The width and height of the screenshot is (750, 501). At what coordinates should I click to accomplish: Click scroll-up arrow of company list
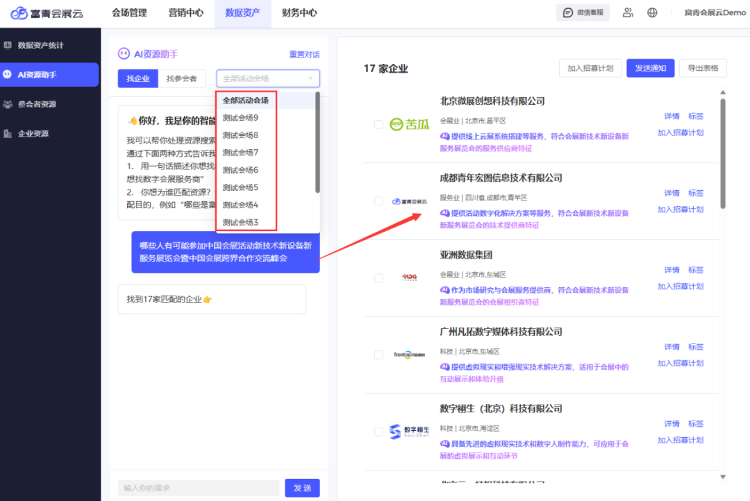(723, 92)
